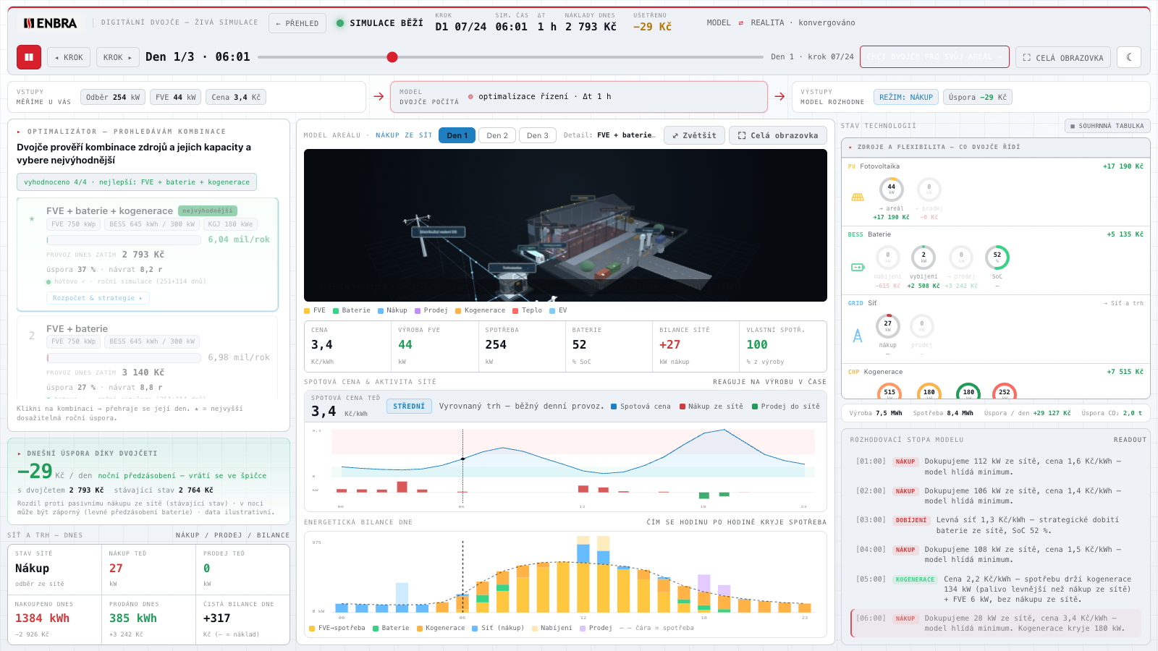The image size is (1158, 651).
Task: Click the ENBRA logo
Action: pos(50,23)
